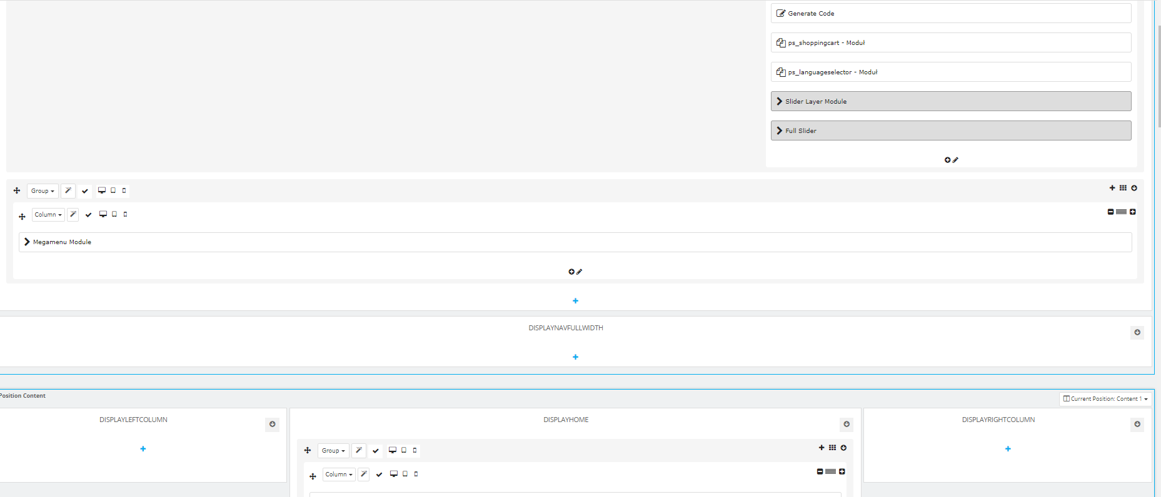Open the Column dropdown in DISPLAYHOME

pos(339,475)
